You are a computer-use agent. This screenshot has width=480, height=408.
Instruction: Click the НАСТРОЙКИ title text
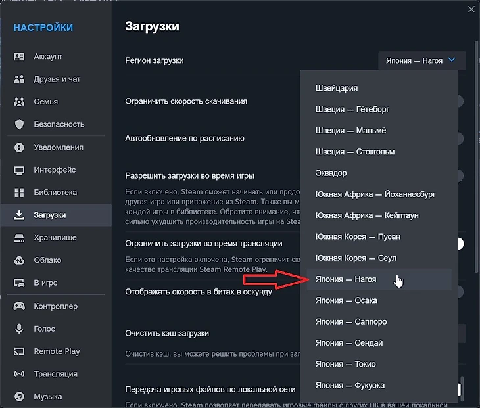43,28
